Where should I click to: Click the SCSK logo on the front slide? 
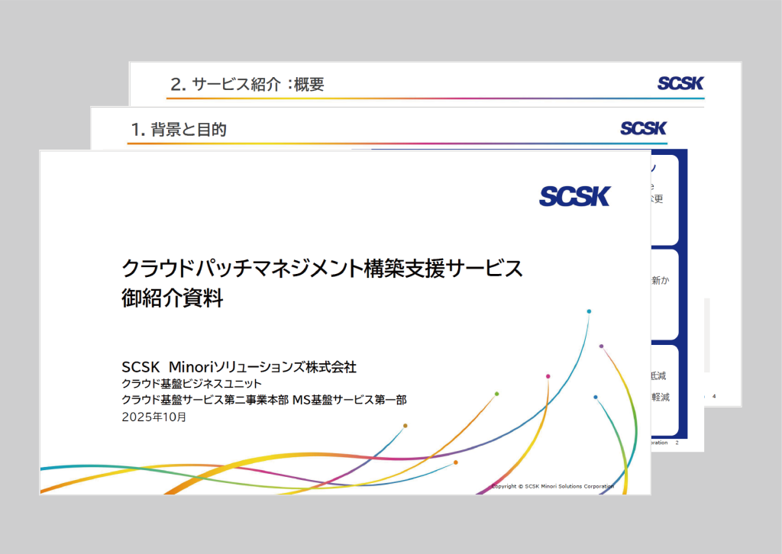pyautogui.click(x=574, y=196)
